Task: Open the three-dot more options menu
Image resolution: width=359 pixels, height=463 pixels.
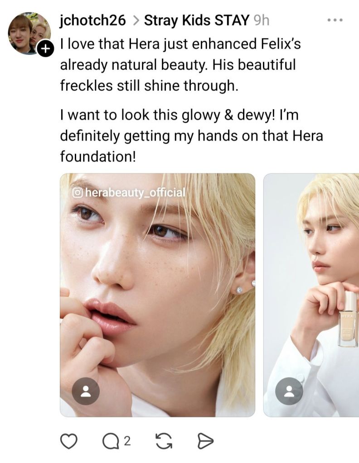Action: [335, 20]
